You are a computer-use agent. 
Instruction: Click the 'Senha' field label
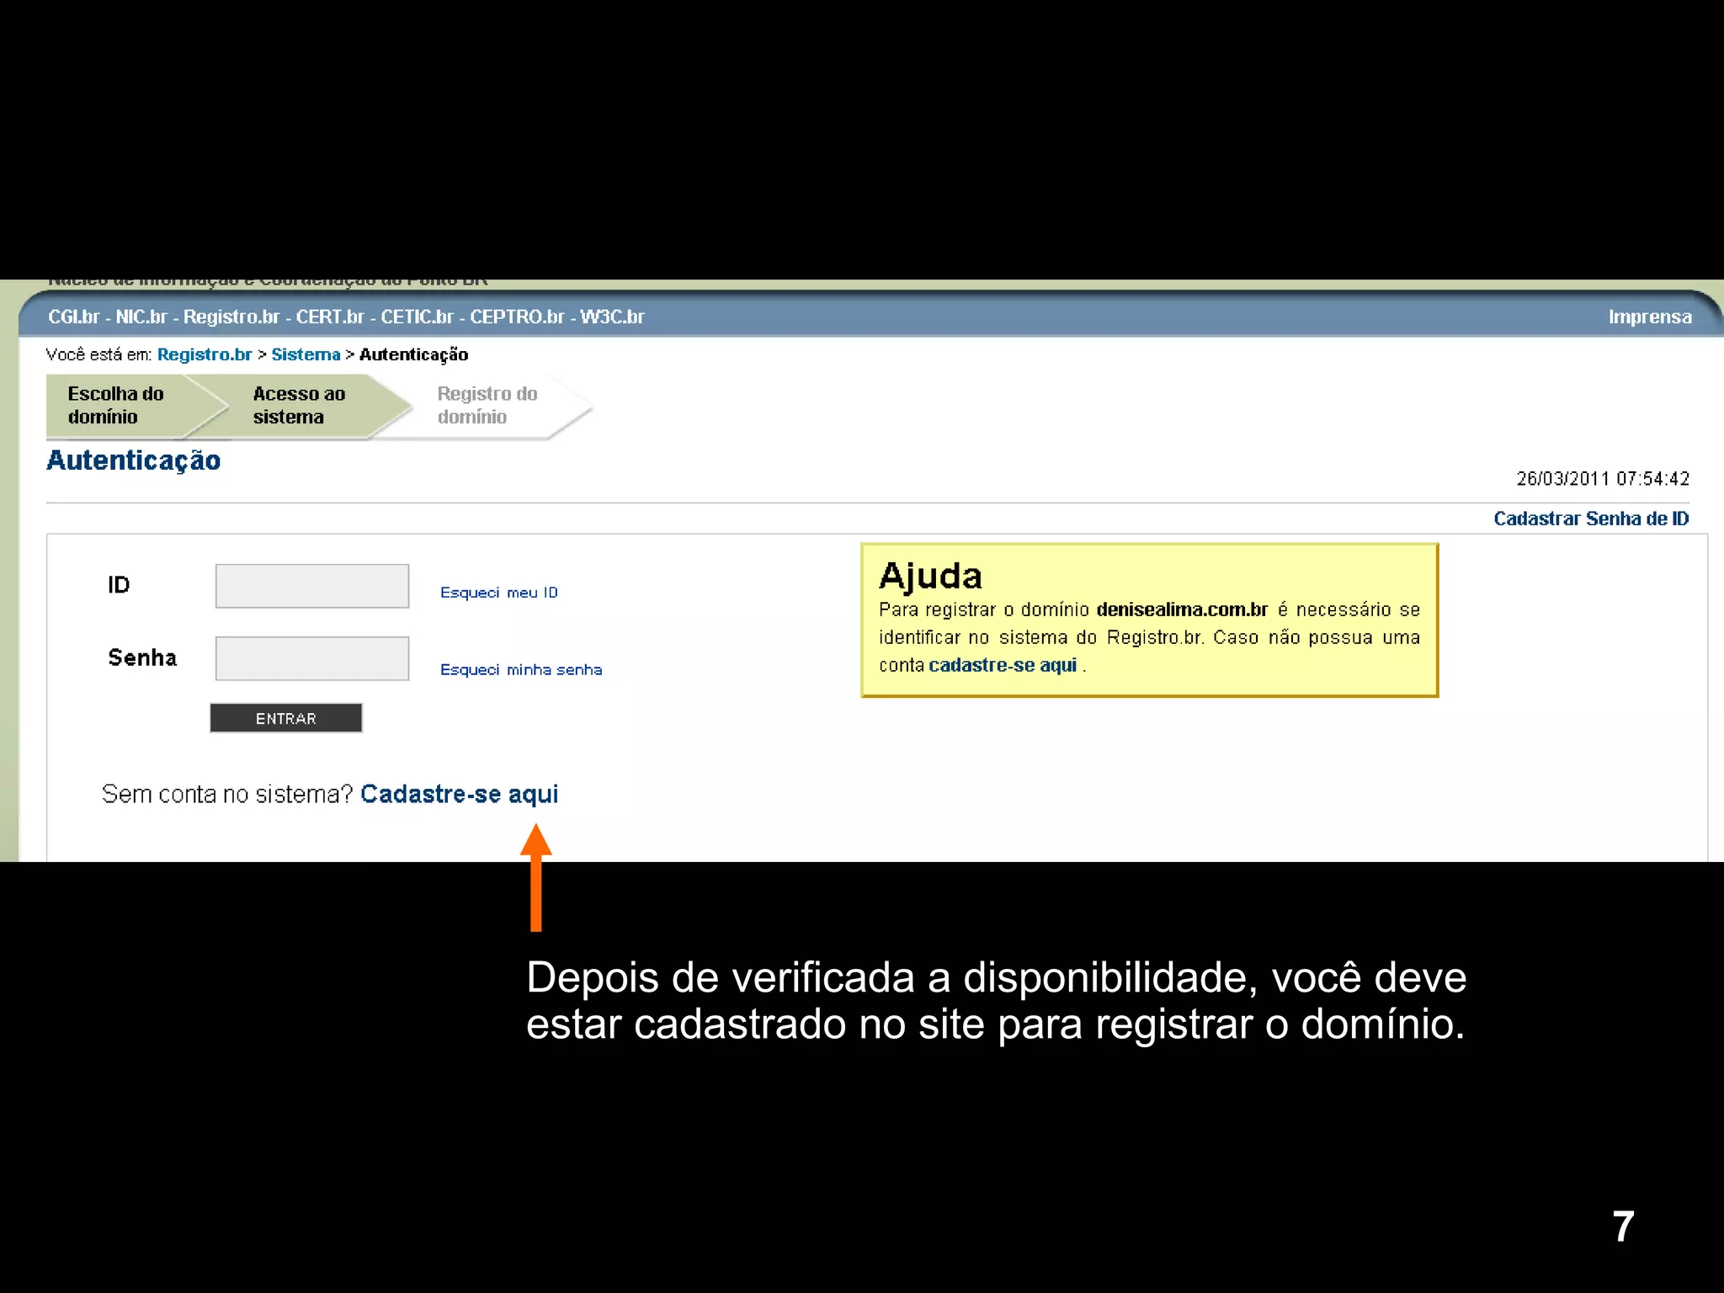pyautogui.click(x=142, y=657)
